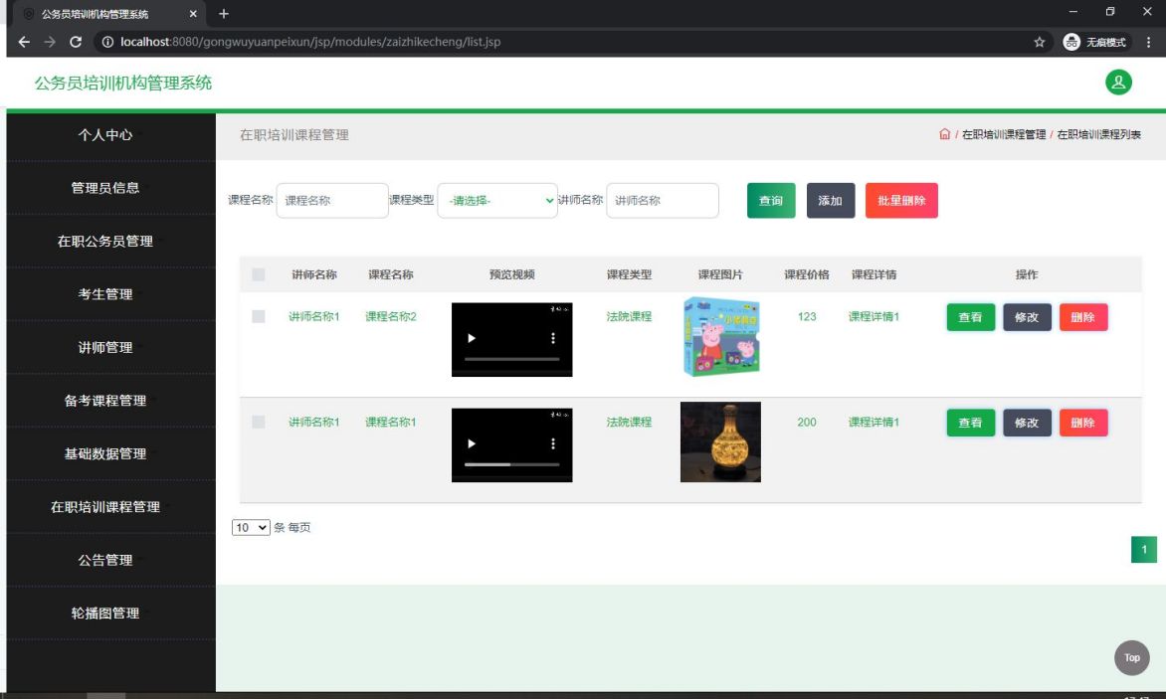Click 修改 for 课程名称1 row

tap(1027, 423)
